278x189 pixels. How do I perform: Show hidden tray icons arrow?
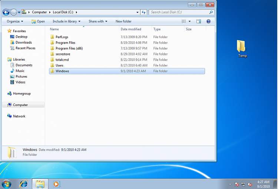(230, 184)
